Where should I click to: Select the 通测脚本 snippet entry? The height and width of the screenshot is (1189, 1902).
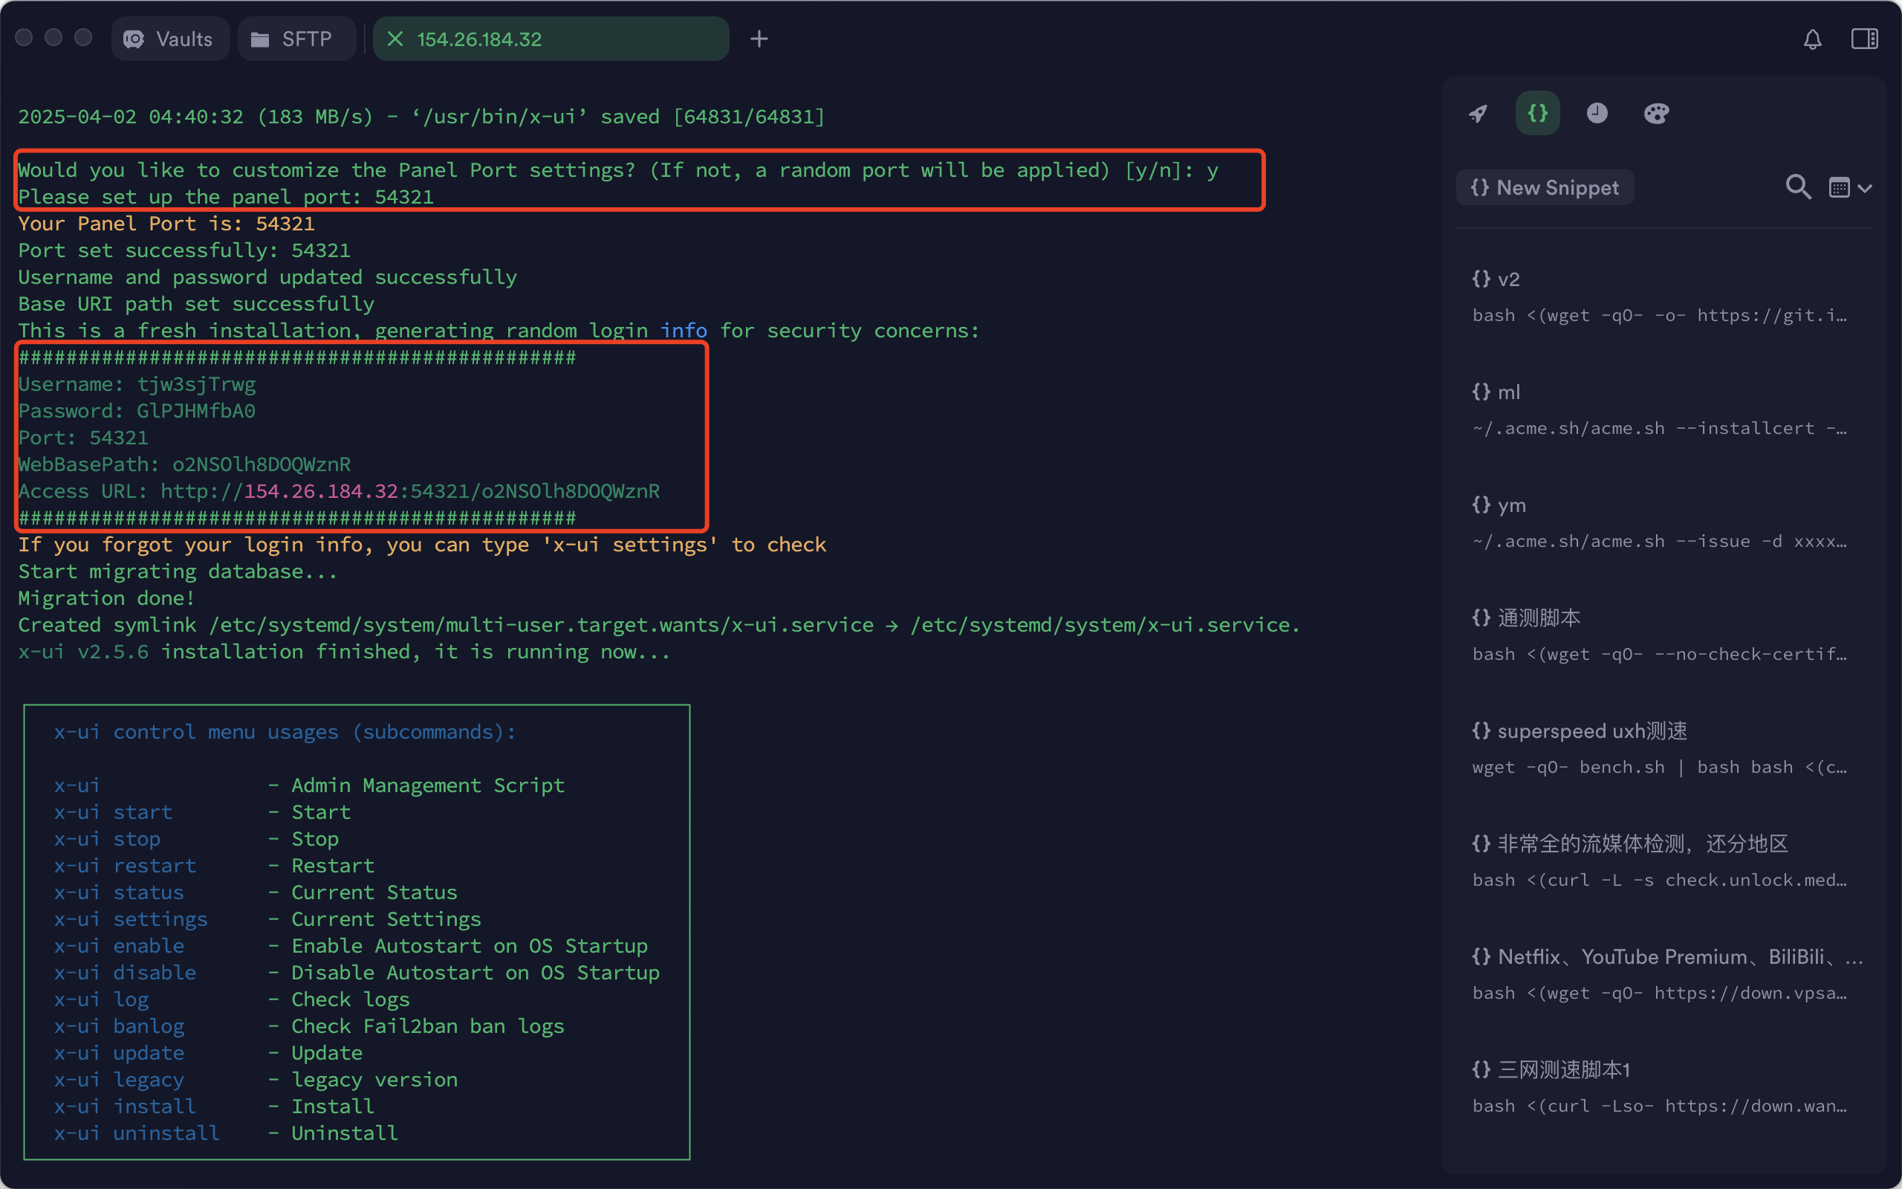click(x=1658, y=635)
